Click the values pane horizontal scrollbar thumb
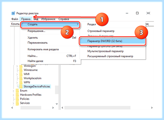 (97, 108)
